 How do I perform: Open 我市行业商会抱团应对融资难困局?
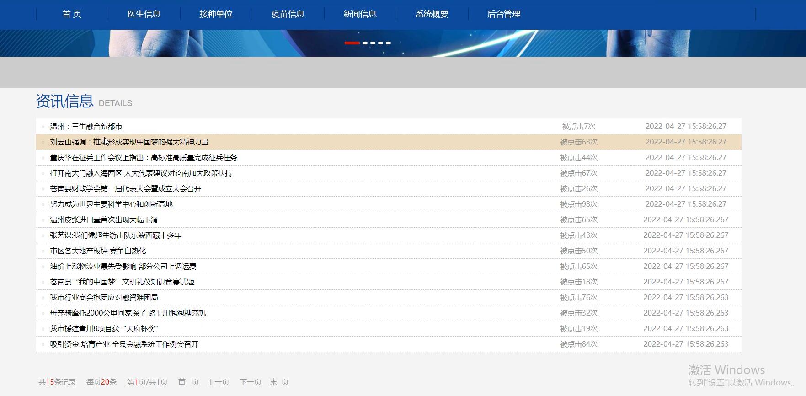pyautogui.click(x=104, y=298)
